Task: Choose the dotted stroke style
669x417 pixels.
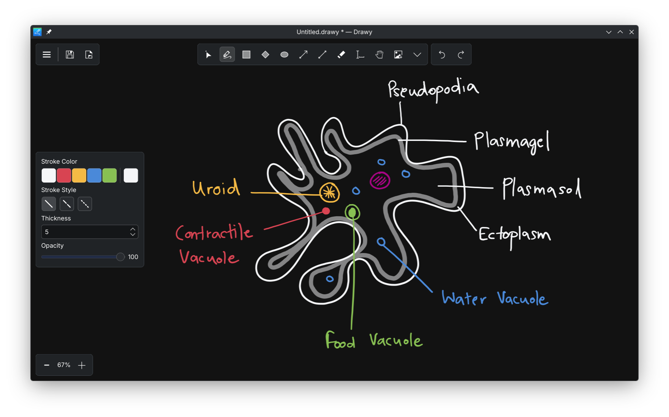Action: (85, 204)
